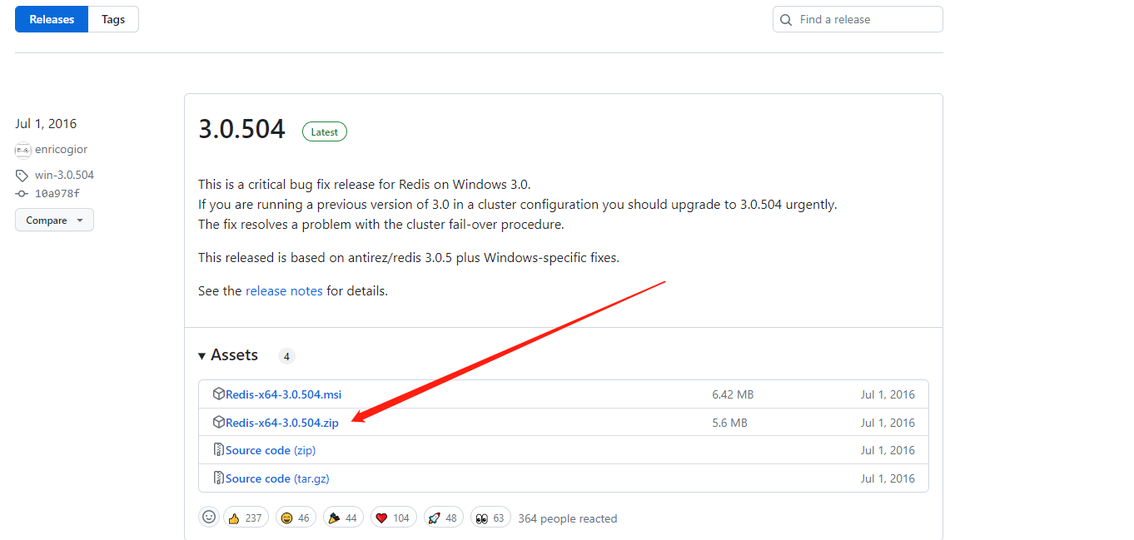Open the add-reaction smiley icon

209,517
